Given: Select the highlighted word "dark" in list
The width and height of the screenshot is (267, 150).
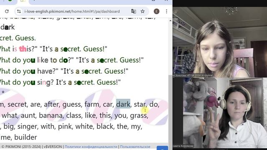Looking at the screenshot, I should (x=123, y=104).
